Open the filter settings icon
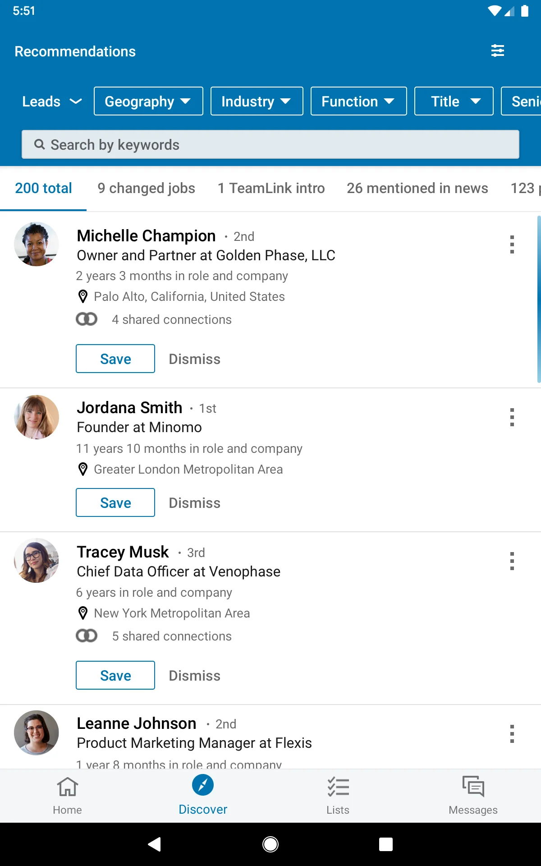 [498, 51]
